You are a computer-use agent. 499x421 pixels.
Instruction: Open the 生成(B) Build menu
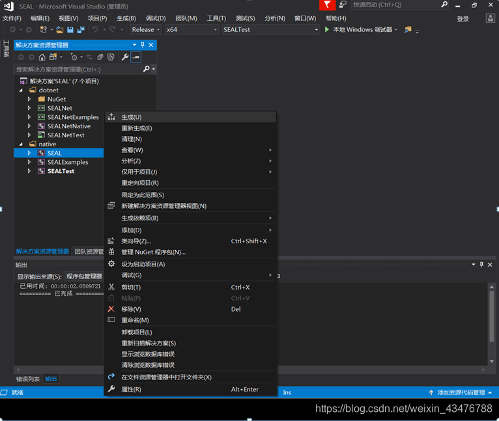126,18
